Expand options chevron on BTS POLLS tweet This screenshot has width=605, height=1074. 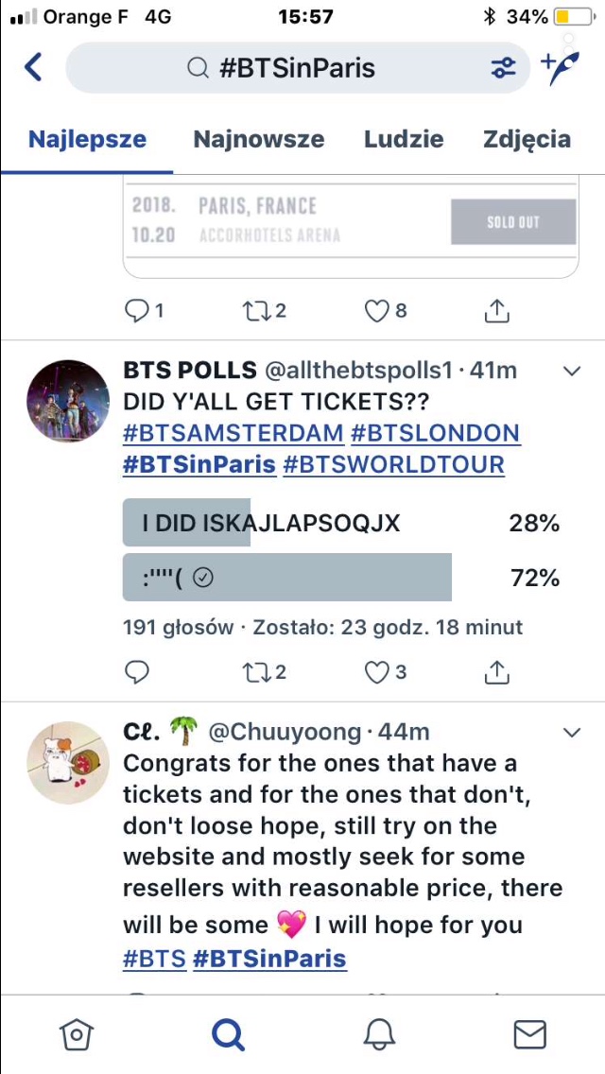(571, 372)
